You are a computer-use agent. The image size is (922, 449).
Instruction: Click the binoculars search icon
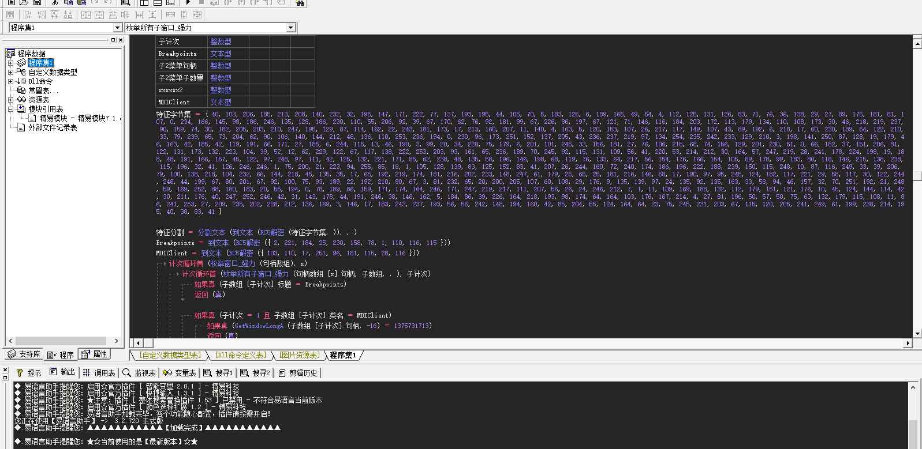[300, 3]
